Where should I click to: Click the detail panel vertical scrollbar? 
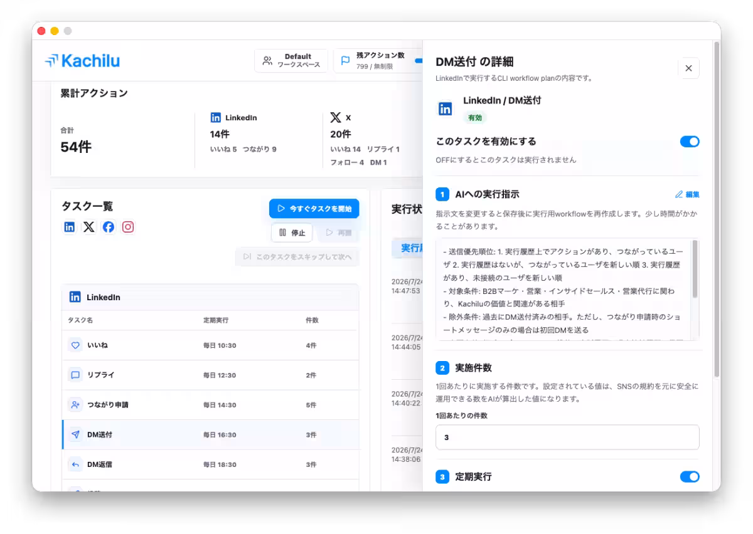pyautogui.click(x=717, y=209)
